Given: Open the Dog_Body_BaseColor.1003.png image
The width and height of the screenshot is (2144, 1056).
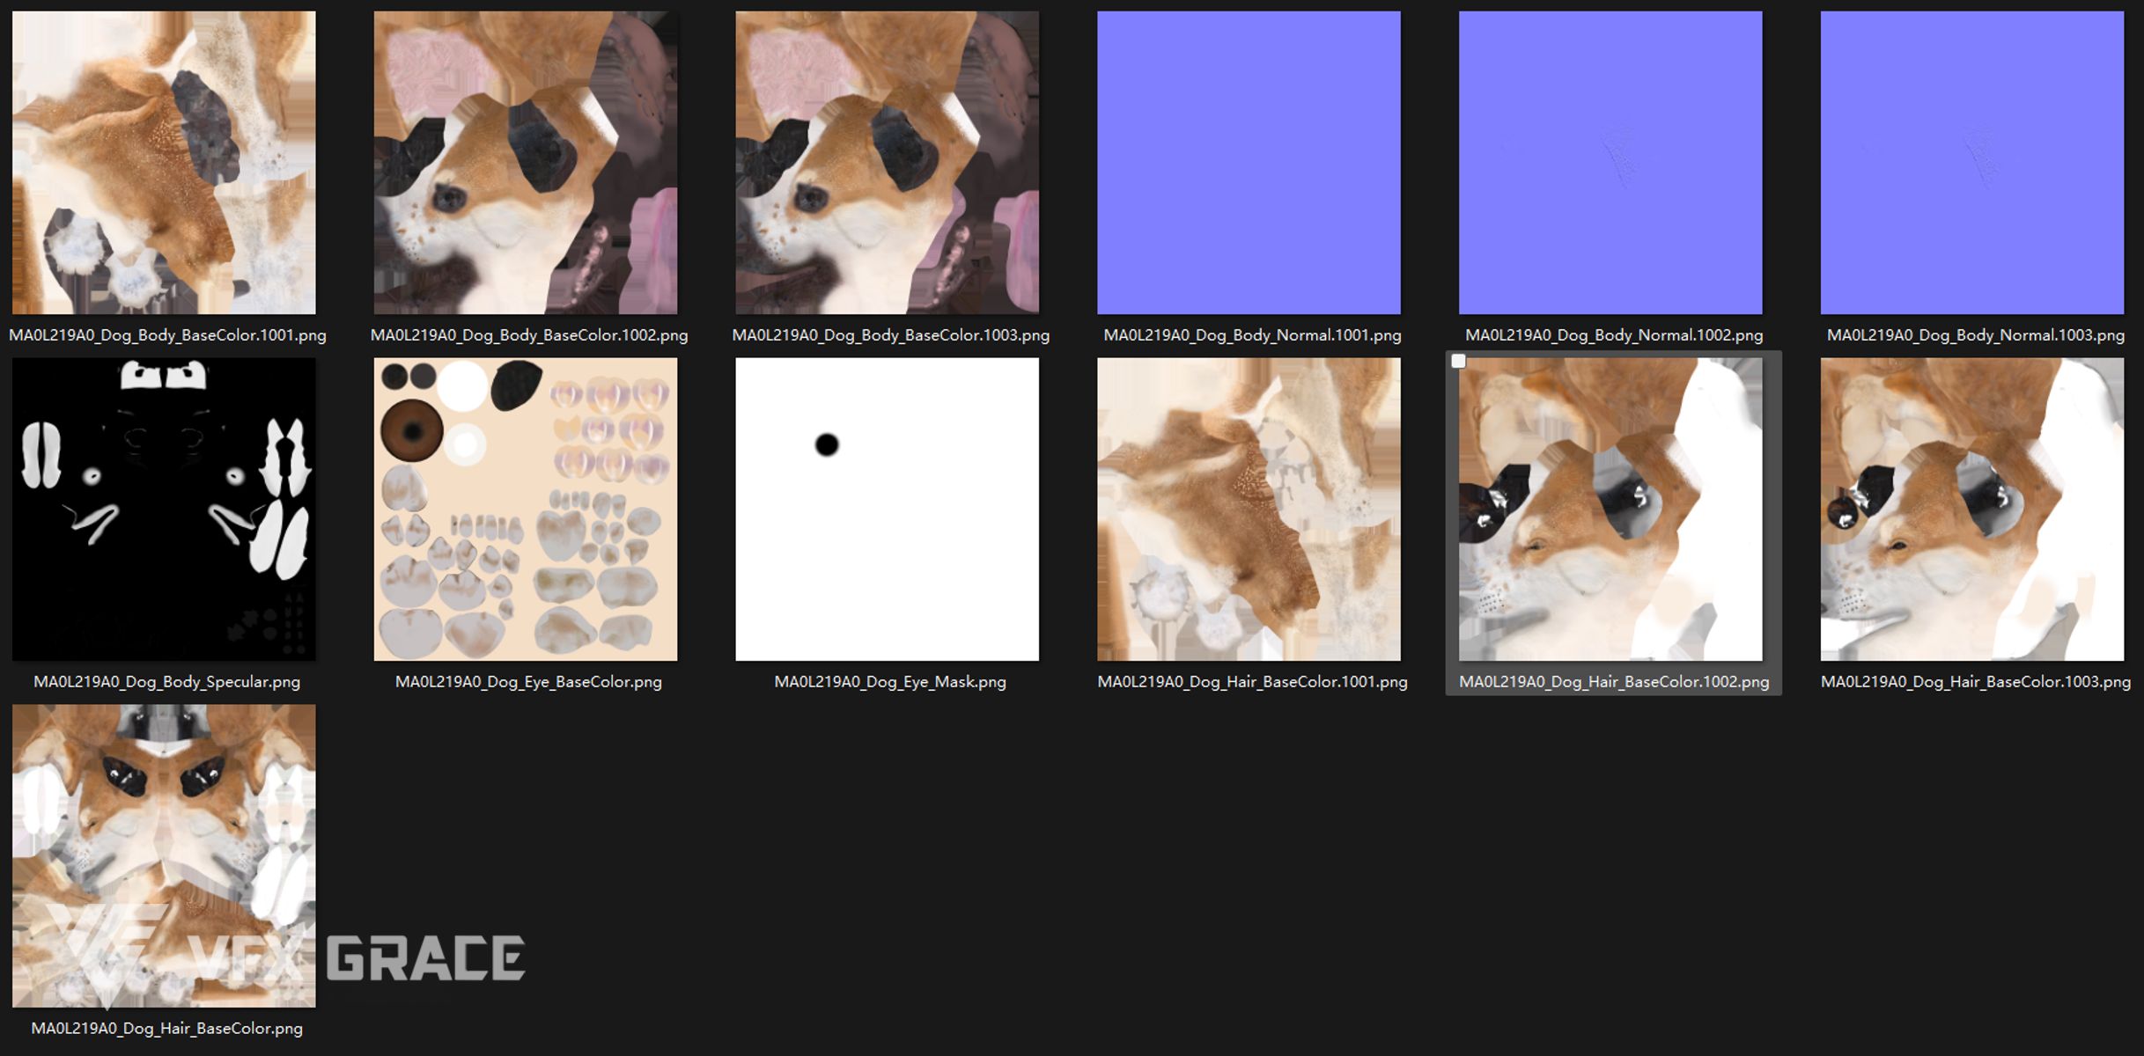Looking at the screenshot, I should pyautogui.click(x=888, y=163).
